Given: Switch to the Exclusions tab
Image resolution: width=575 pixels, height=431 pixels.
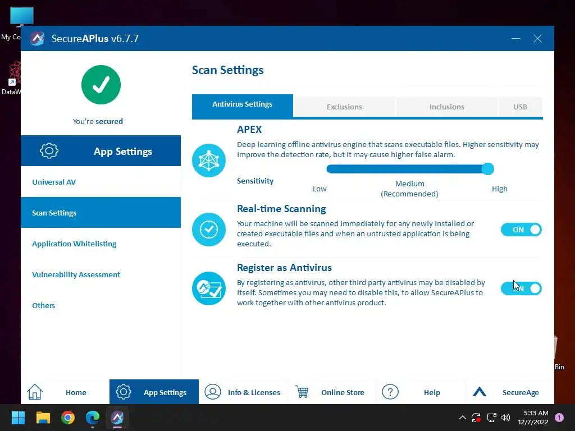Looking at the screenshot, I should pos(344,107).
